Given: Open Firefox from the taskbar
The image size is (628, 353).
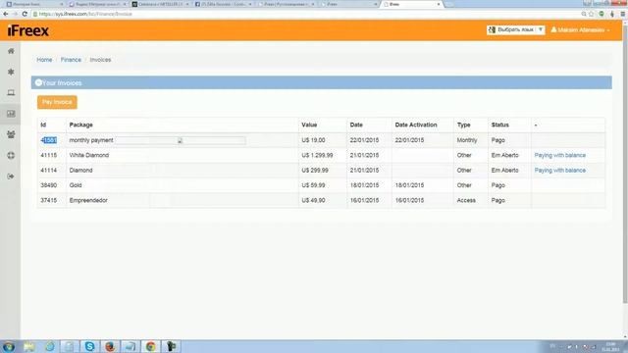Looking at the screenshot, I should tap(110, 346).
